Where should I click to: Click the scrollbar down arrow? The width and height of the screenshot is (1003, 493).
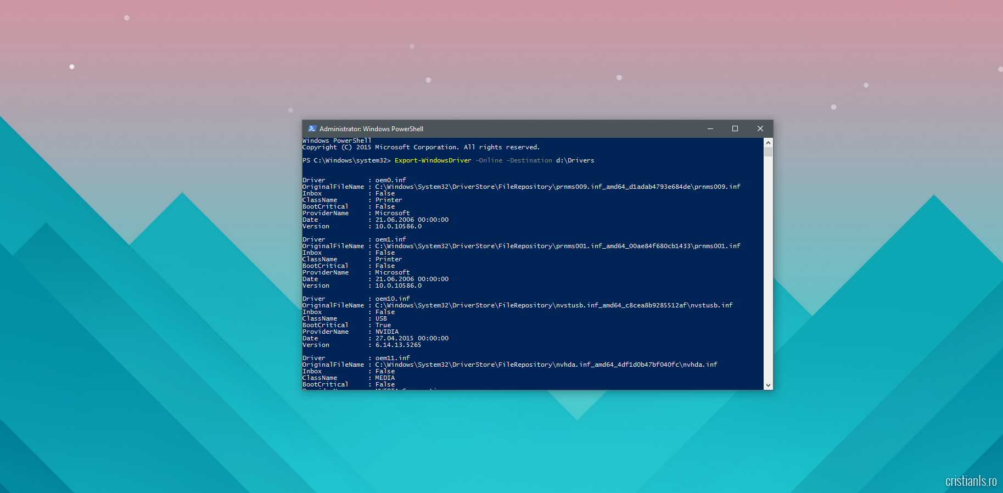768,385
